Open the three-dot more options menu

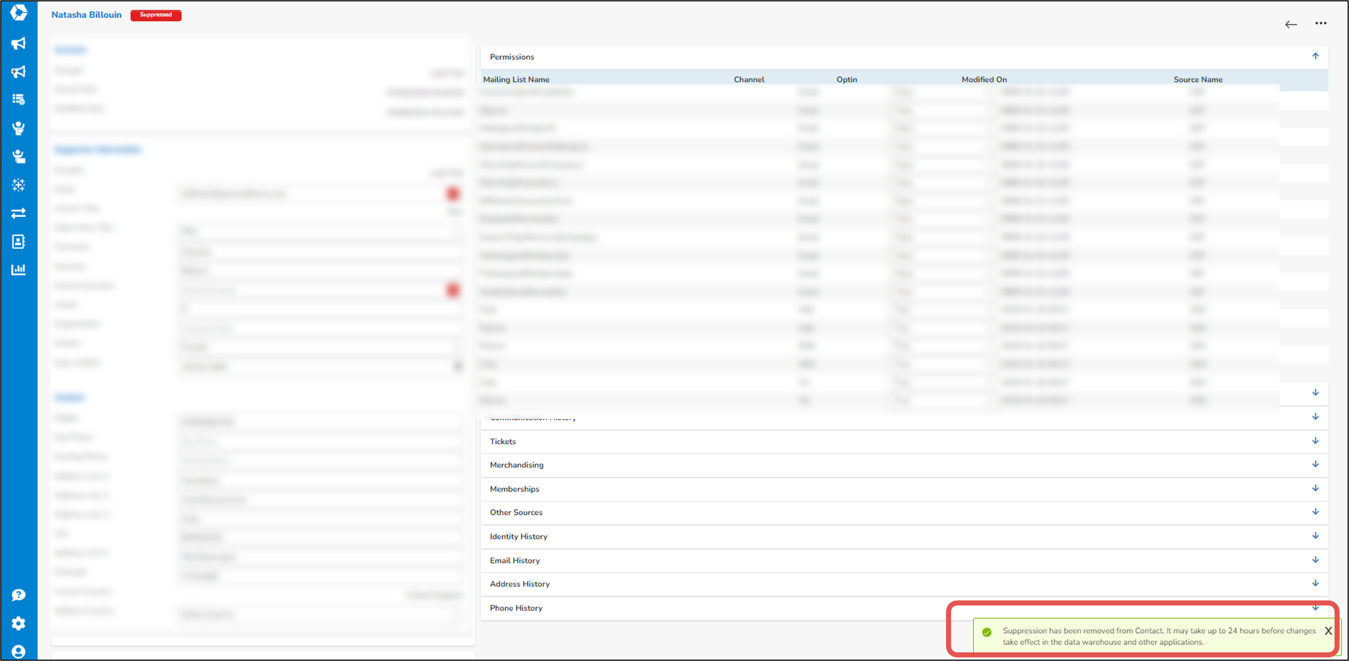pos(1321,23)
